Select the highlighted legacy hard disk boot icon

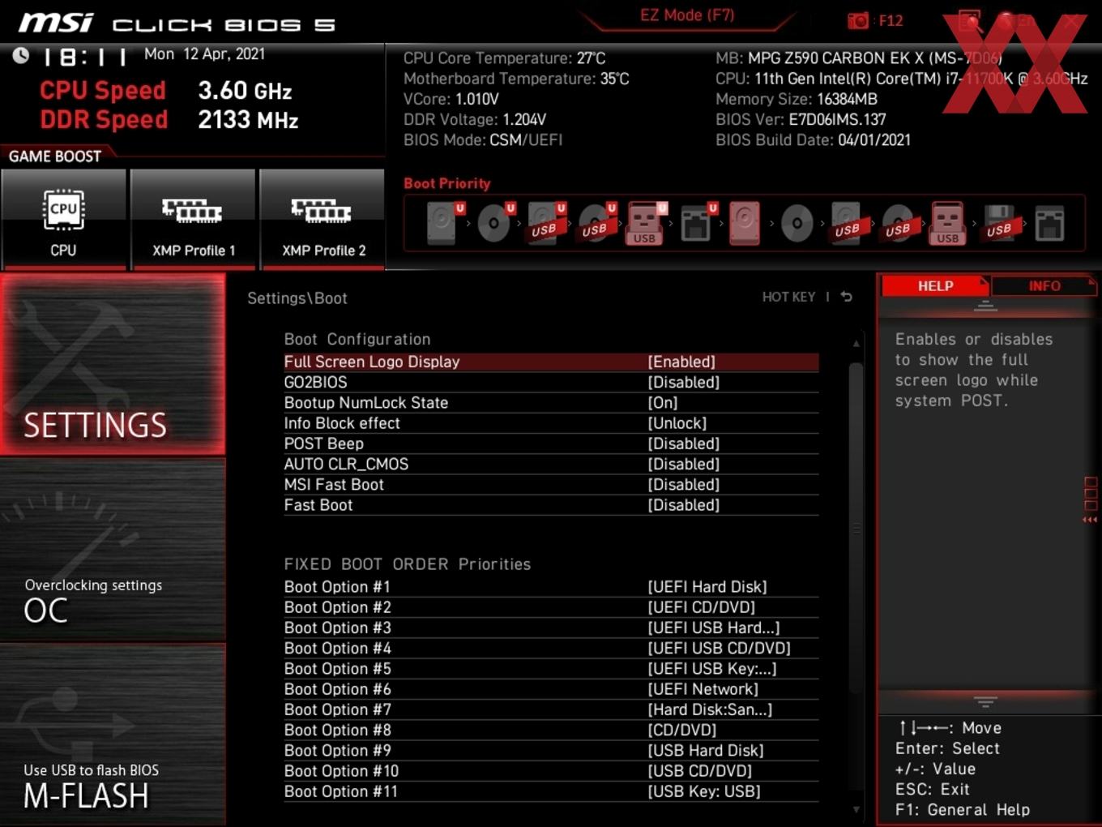[745, 223]
